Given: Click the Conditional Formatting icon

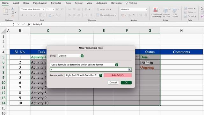Looking at the screenshot, I should coord(156,10).
